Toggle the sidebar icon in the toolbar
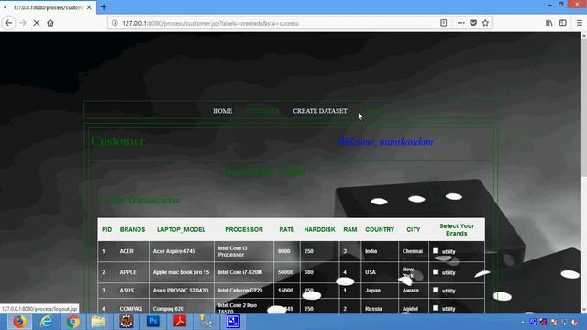 [x=562, y=23]
